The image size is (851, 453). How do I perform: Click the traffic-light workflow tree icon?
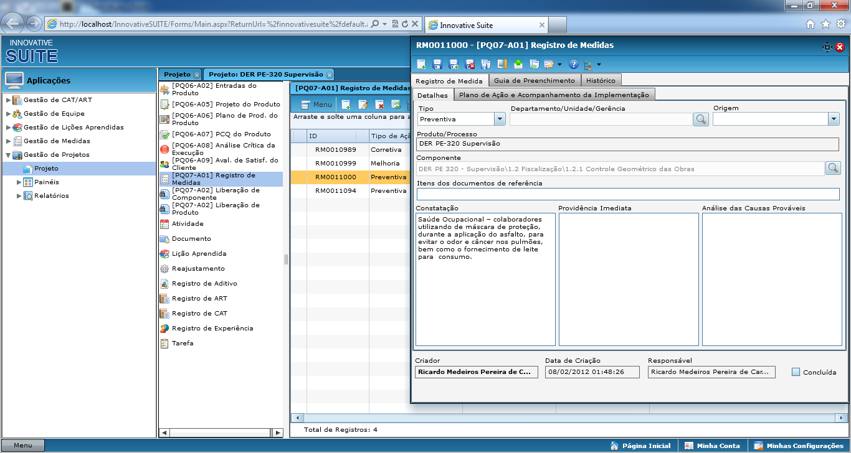(588, 64)
